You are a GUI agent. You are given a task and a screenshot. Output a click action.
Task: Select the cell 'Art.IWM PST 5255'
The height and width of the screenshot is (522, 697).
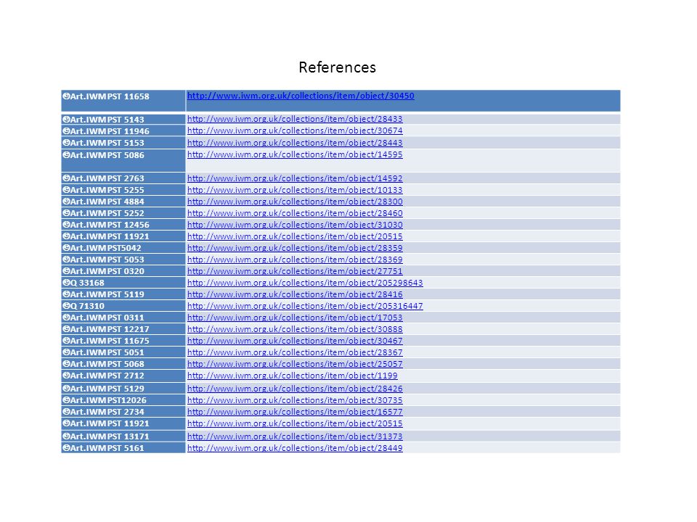pos(123,190)
